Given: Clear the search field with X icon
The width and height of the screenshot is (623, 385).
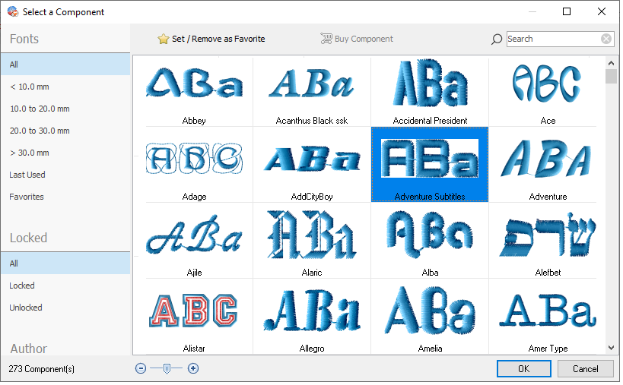Looking at the screenshot, I should (606, 39).
